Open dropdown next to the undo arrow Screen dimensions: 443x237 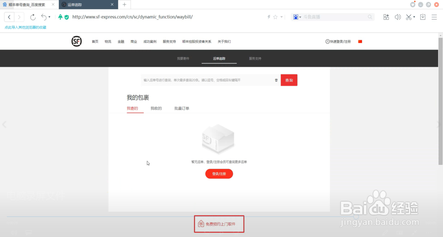(x=50, y=17)
